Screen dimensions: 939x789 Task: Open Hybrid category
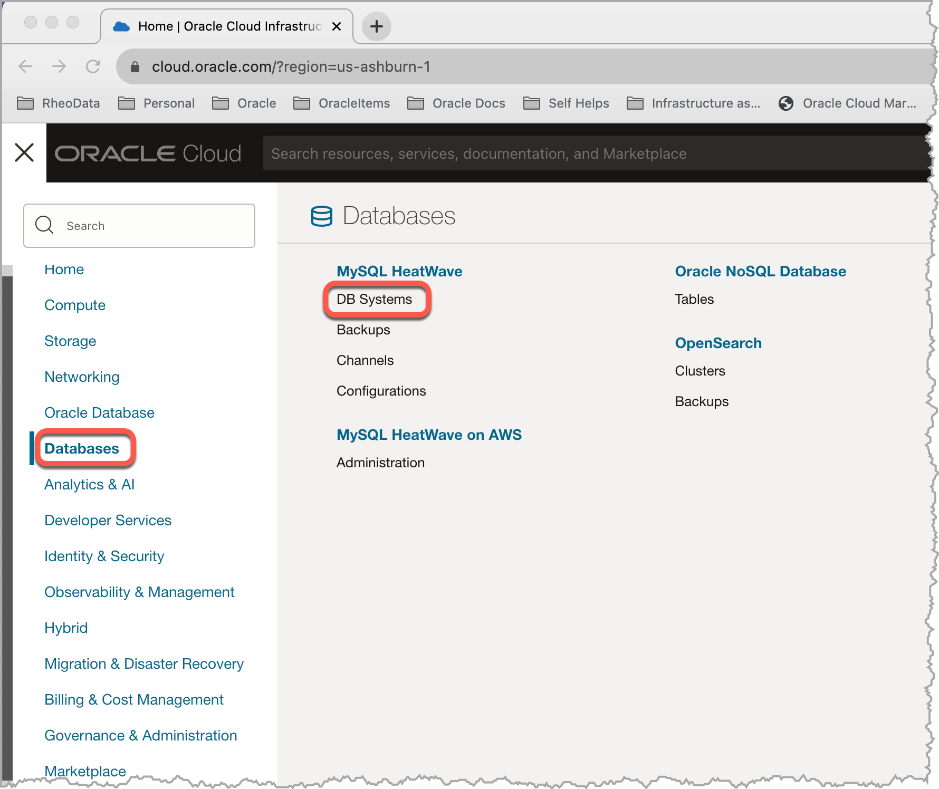tap(66, 628)
